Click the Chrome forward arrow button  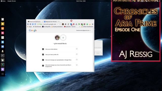pos(30,24)
